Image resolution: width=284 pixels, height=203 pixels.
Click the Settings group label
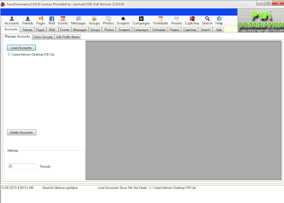[12, 150]
